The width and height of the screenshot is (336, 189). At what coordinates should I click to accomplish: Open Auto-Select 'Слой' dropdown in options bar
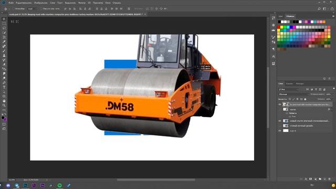[x=32, y=9]
